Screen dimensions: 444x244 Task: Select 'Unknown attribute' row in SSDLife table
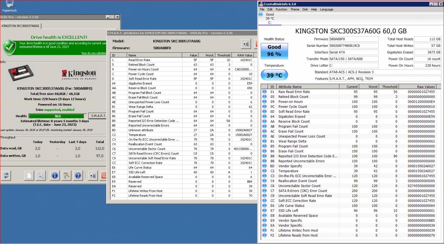[183, 130]
